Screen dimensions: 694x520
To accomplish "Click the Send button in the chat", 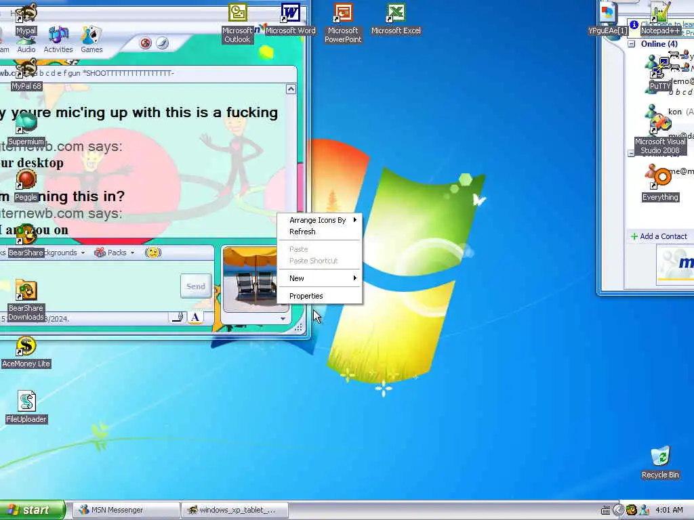I will [x=196, y=286].
